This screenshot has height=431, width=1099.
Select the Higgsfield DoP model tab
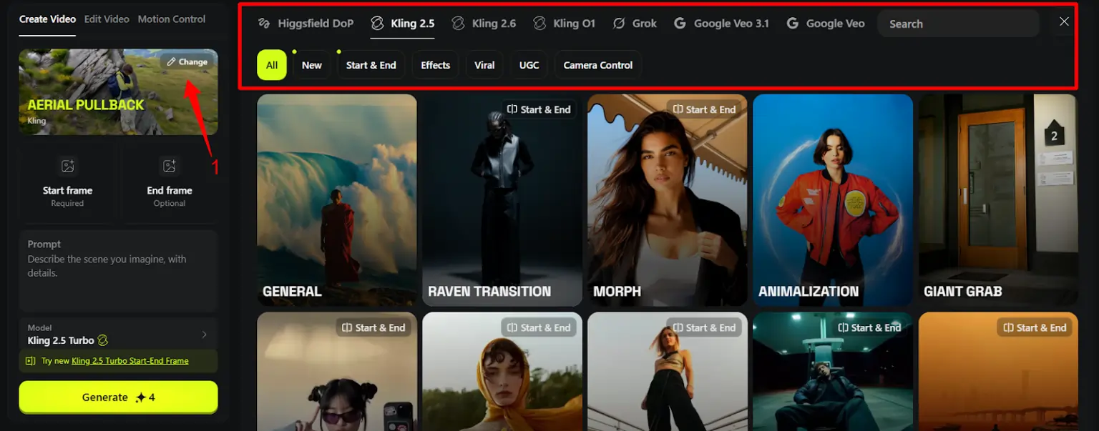306,24
